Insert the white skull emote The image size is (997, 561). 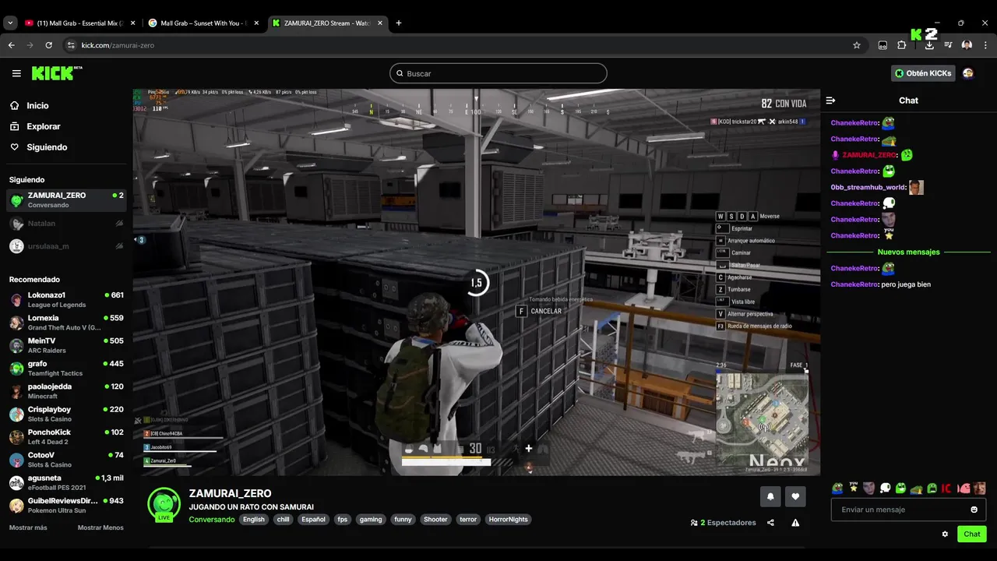coord(885,489)
